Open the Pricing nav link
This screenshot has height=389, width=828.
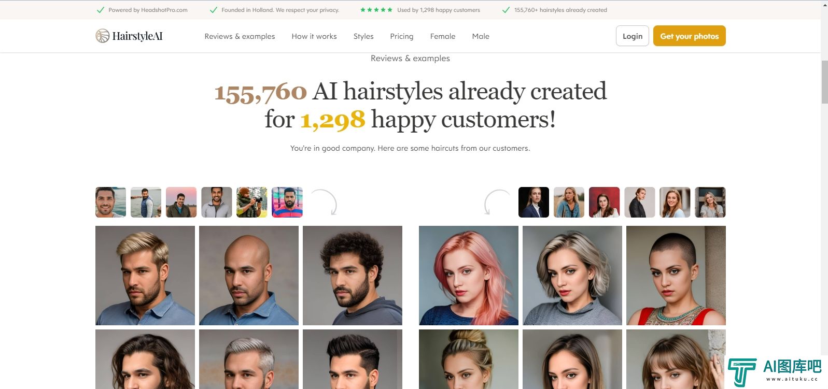[x=402, y=36]
